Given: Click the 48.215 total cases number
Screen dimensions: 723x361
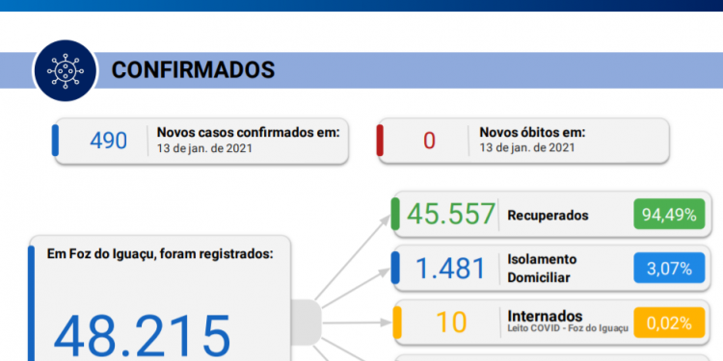Looking at the screenshot, I should pyautogui.click(x=142, y=337).
